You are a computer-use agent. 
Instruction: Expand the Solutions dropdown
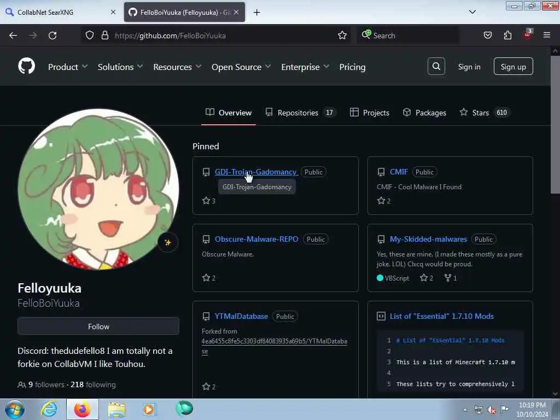(120, 67)
